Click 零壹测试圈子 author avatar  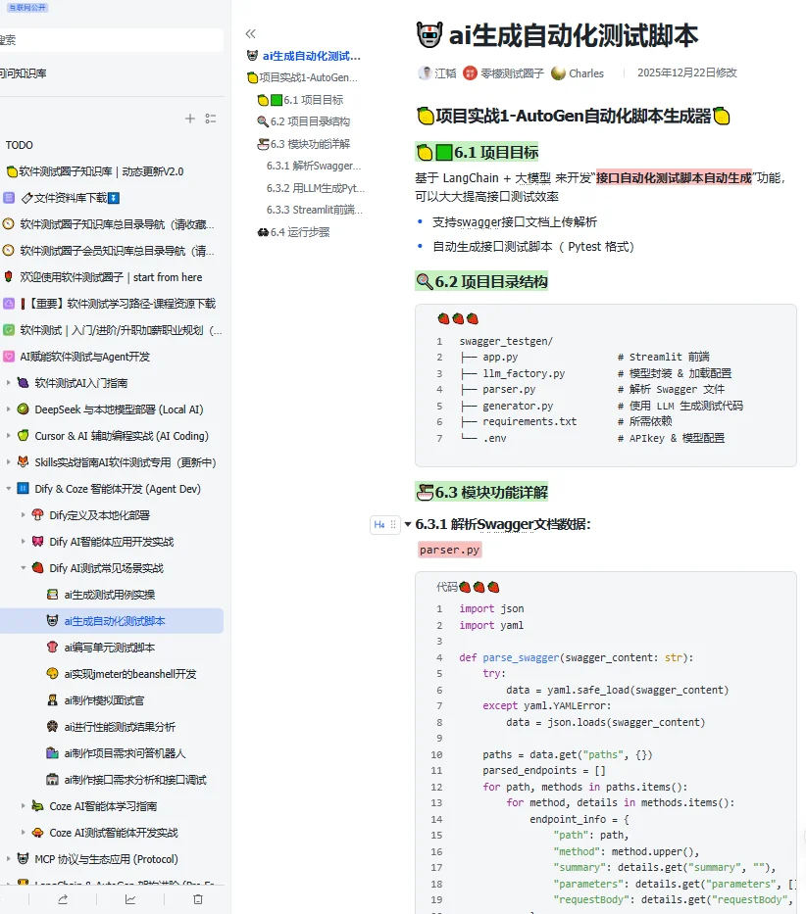coord(470,72)
